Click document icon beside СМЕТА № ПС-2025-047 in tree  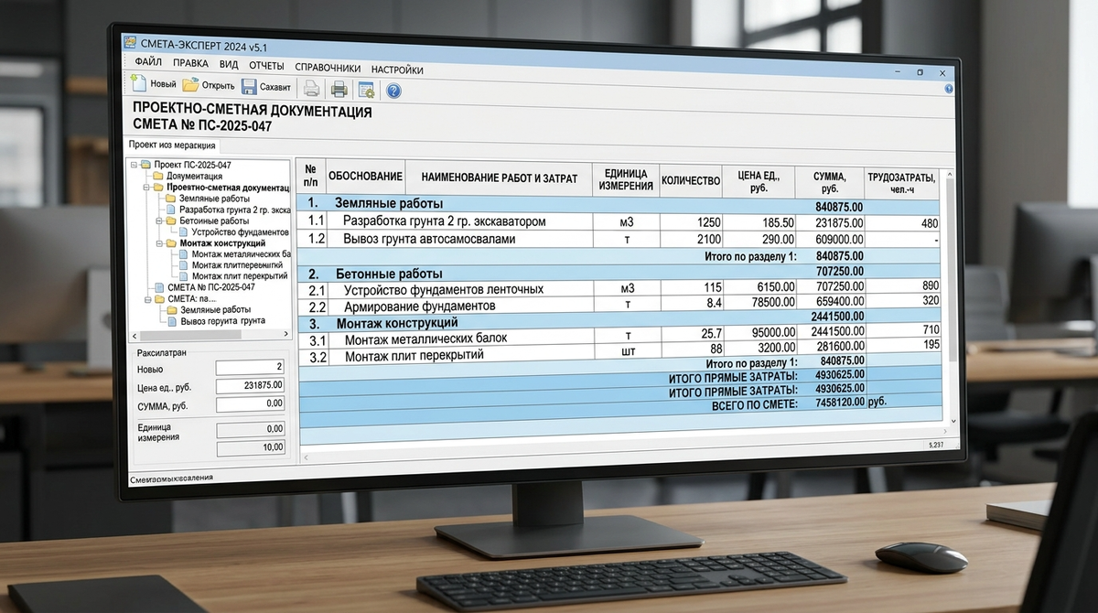coord(159,287)
